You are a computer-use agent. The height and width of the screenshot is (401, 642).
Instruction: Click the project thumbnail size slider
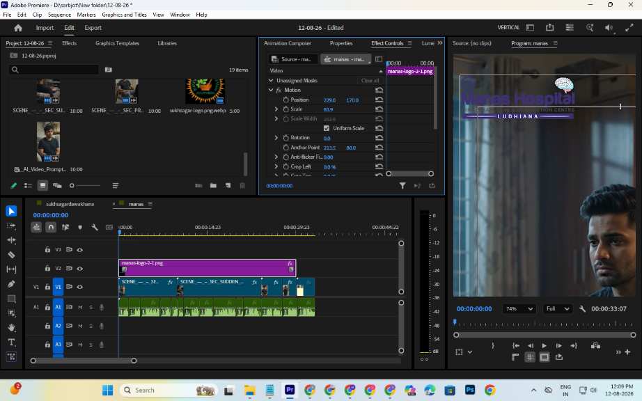[x=85, y=186]
